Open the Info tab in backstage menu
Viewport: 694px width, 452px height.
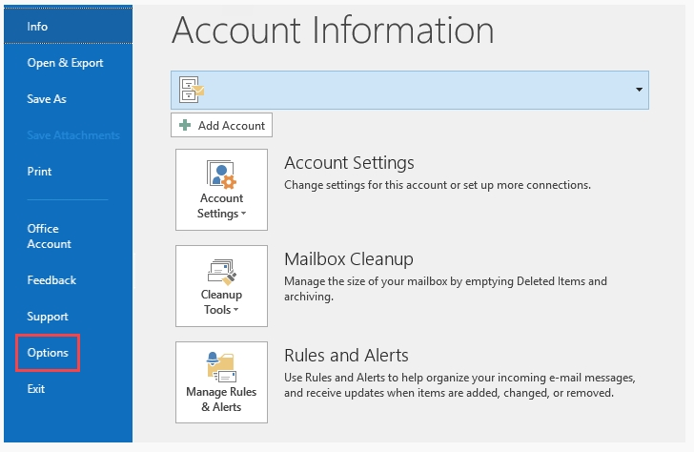[x=68, y=26]
